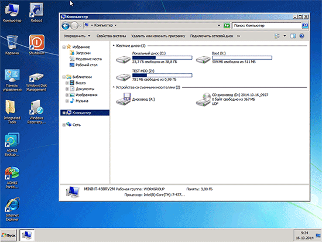This screenshot has width=322, height=242.
Task: Open the address bar history dropdown
Action: 219,26
